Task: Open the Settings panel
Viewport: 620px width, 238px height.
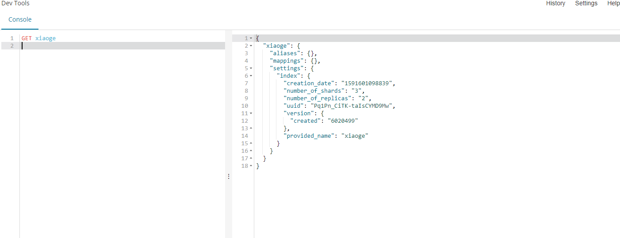Action: click(586, 4)
